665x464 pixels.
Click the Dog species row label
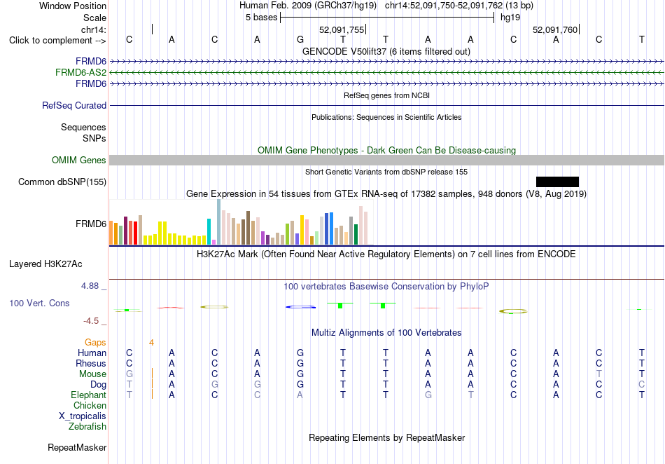99,385
